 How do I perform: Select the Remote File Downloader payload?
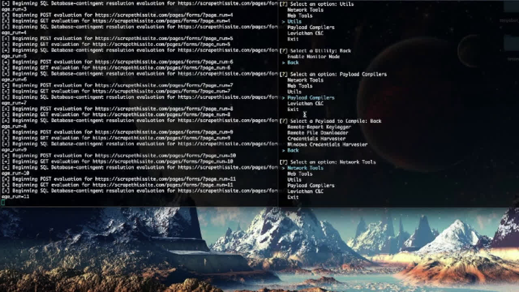(x=317, y=133)
